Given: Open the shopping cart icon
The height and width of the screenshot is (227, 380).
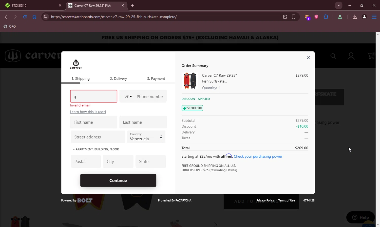Looking at the screenshot, I should [x=371, y=56].
